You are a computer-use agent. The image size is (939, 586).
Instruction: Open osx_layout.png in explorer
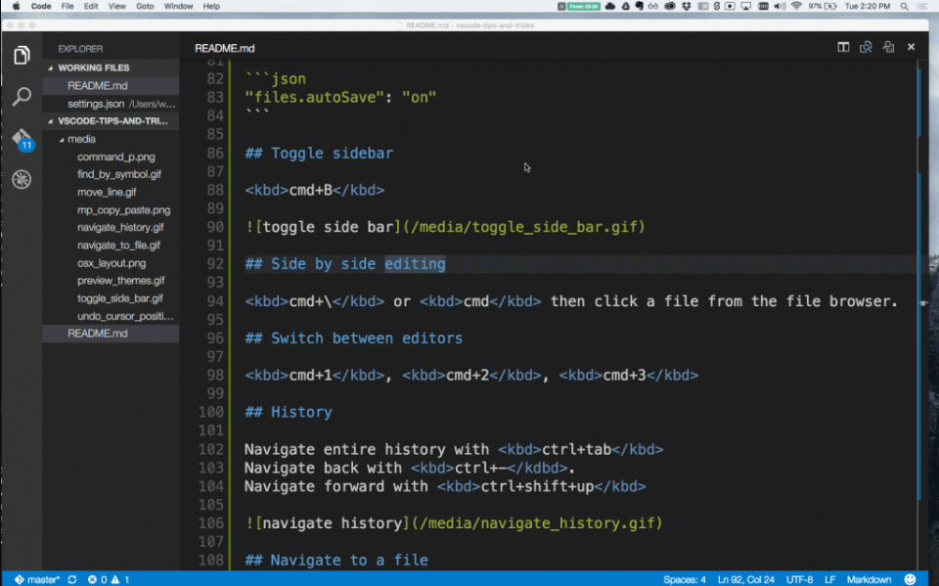click(111, 263)
